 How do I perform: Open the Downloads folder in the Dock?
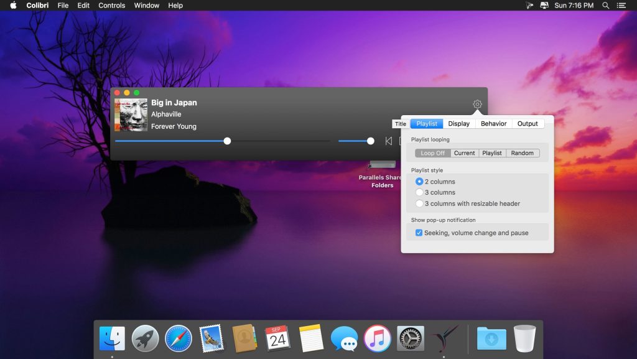491,338
